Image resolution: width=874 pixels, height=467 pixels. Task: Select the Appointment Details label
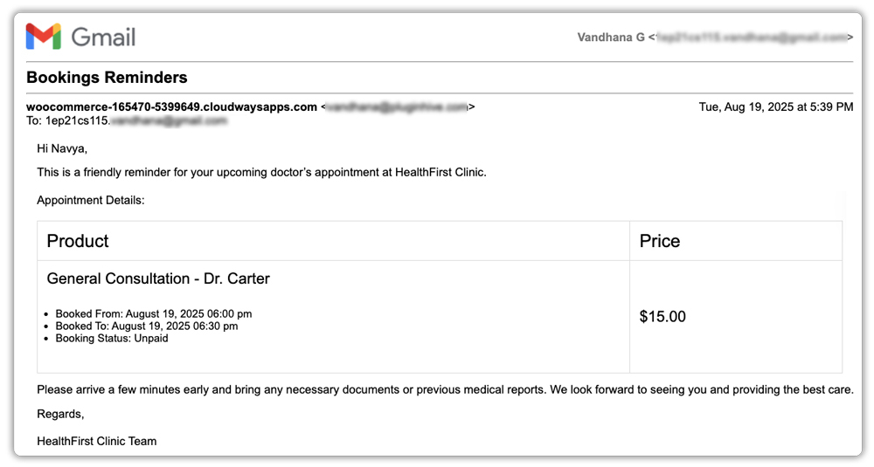tap(90, 200)
